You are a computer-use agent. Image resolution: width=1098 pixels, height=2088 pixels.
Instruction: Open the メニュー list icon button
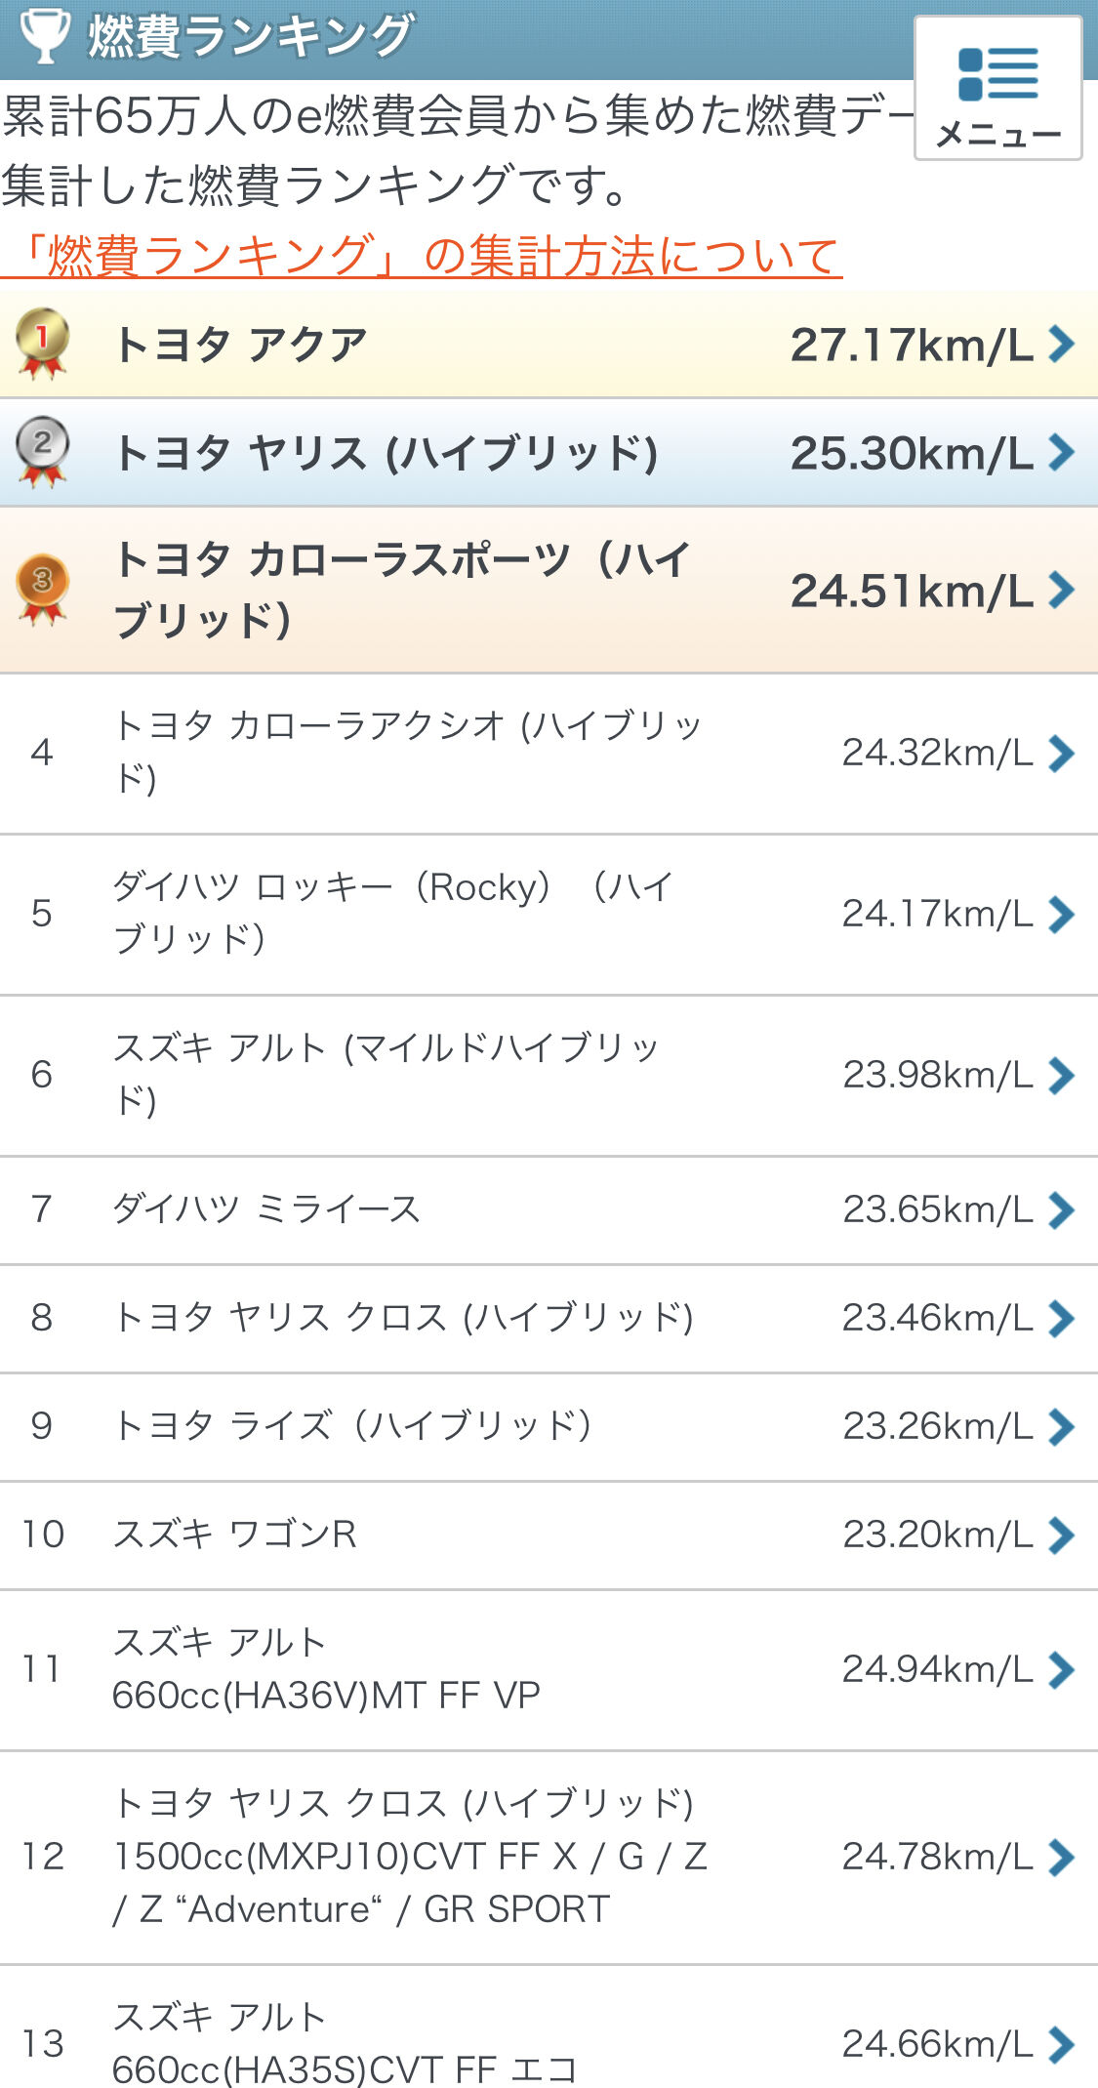tap(997, 88)
